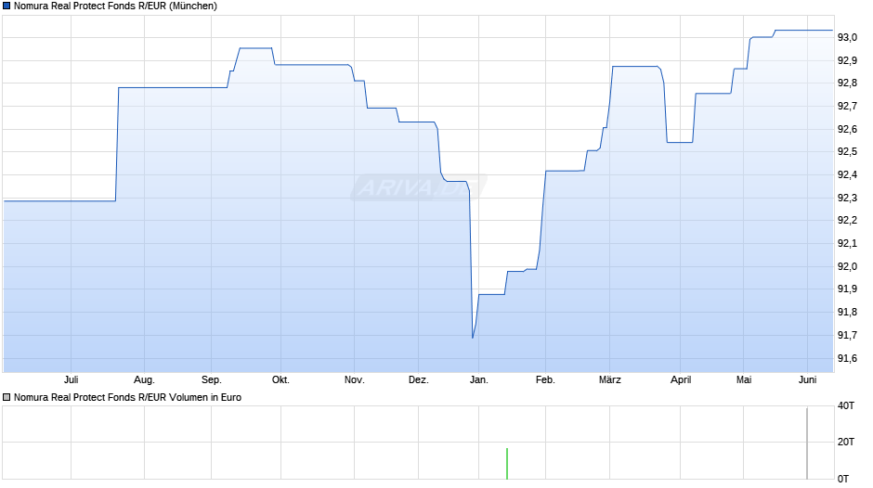Click the gray volume bar in June
Image resolution: width=873 pixels, height=488 pixels.
tap(807, 443)
